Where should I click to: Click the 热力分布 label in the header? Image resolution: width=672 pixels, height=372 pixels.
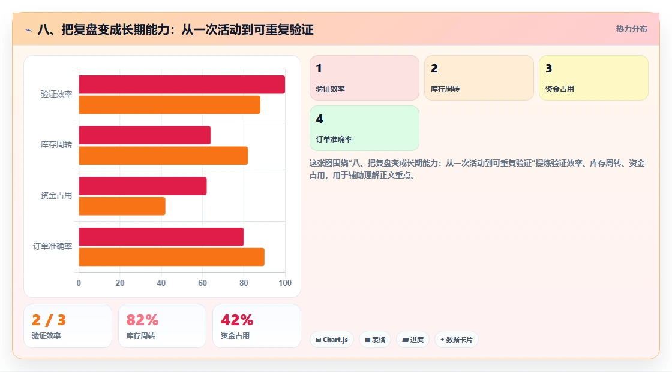point(631,29)
